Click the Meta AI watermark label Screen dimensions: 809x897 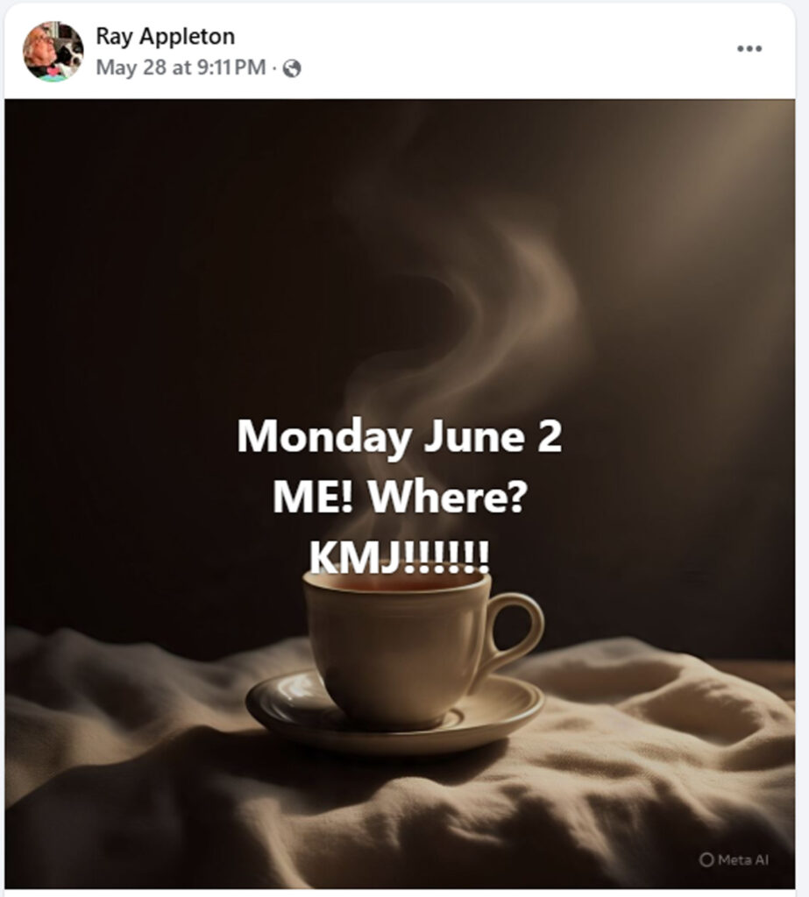pyautogui.click(x=734, y=860)
